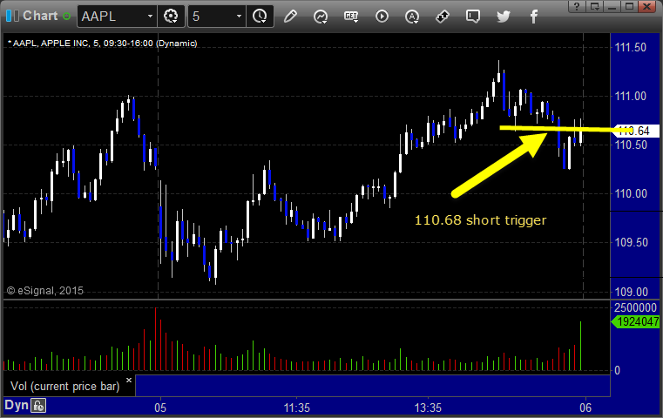Click the detach window button
The height and width of the screenshot is (418, 663).
[594, 6]
